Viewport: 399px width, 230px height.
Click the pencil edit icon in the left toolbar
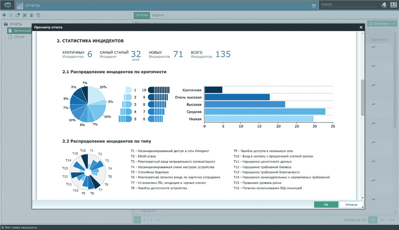tap(24, 15)
